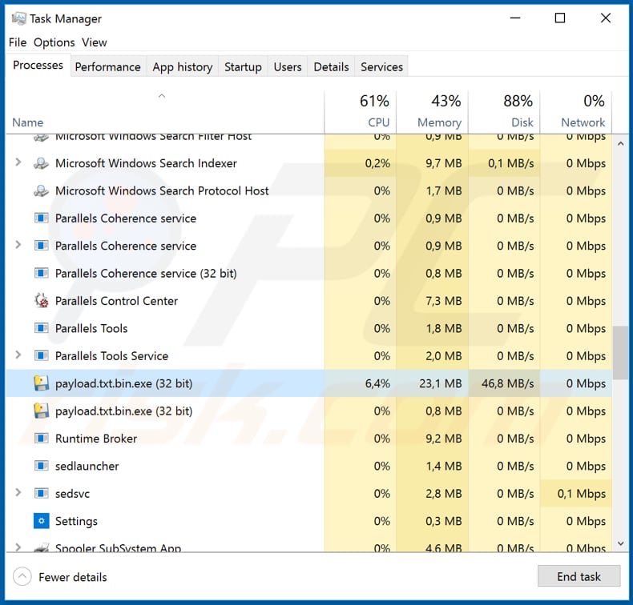Click the Parallels Control Center icon

point(41,301)
